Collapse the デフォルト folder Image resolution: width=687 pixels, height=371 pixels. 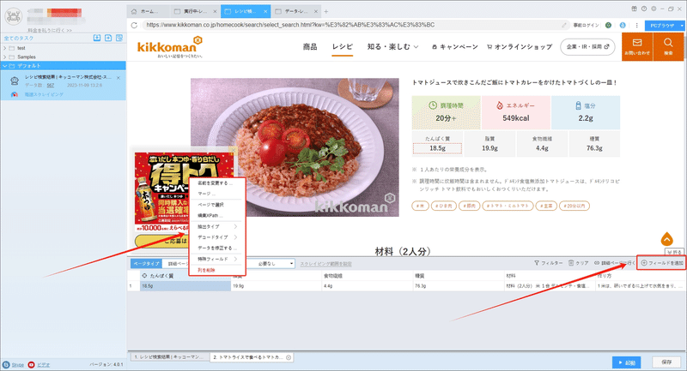click(5, 66)
